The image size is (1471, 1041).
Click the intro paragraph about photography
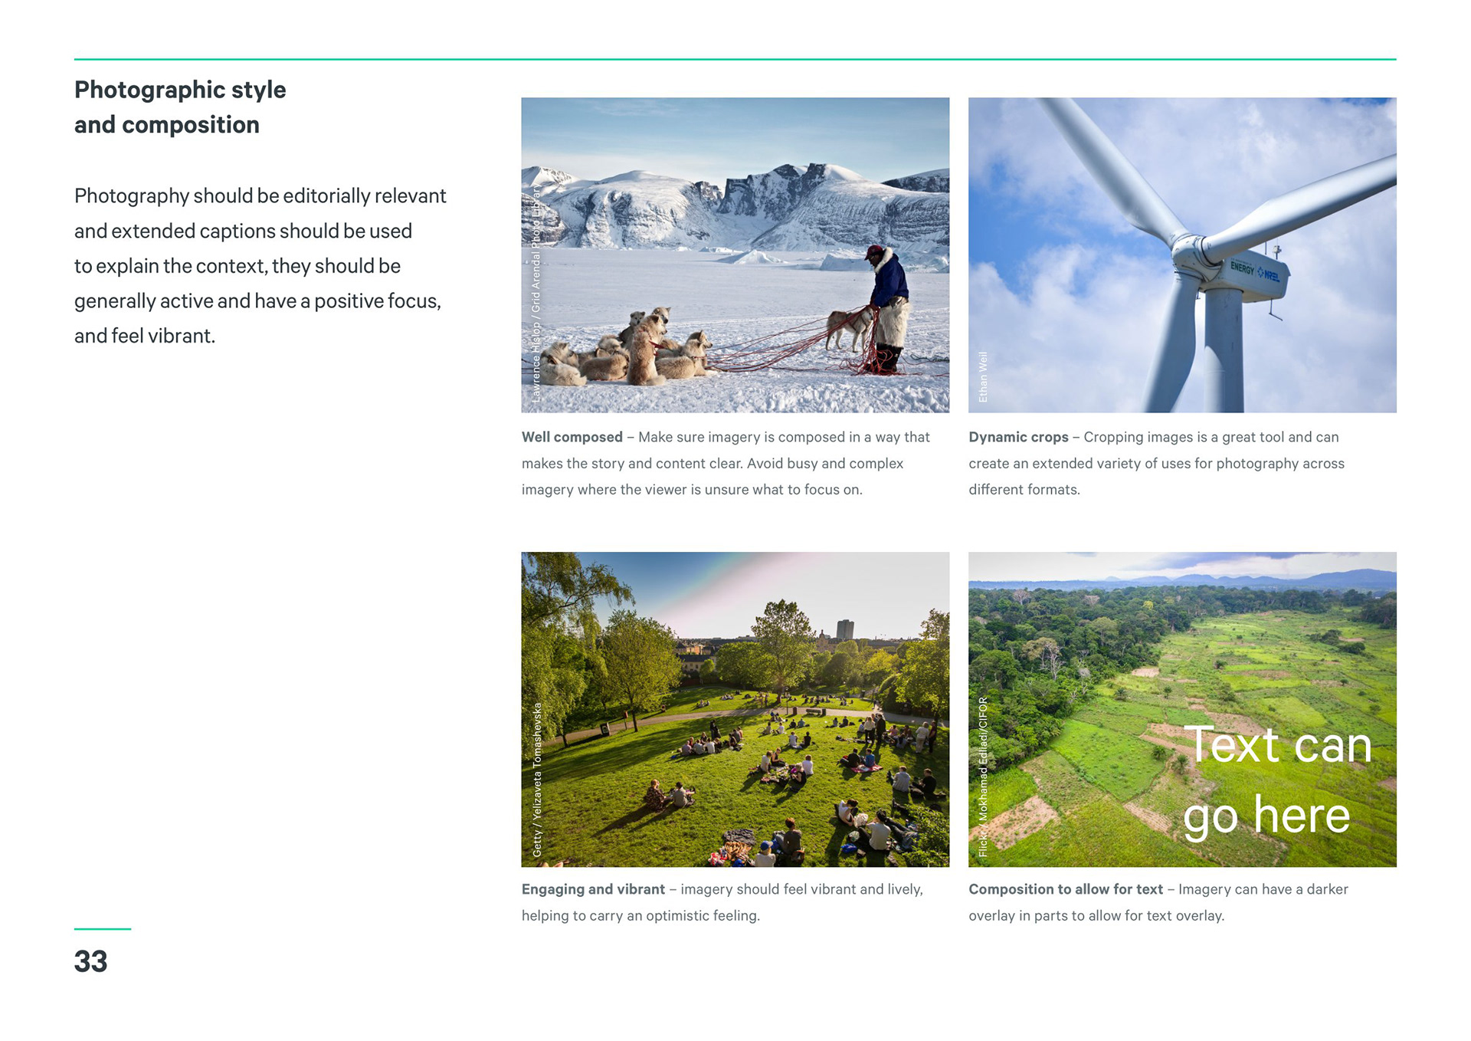[259, 265]
